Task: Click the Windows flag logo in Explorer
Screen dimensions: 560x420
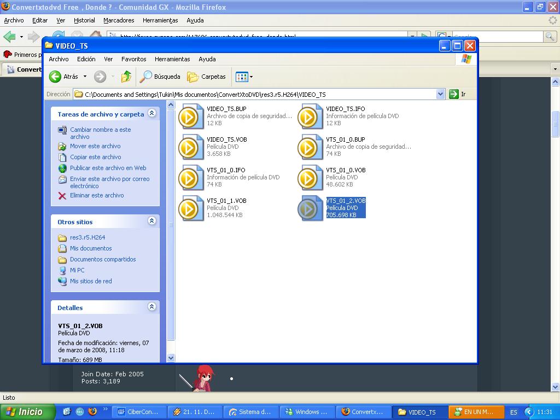Action: point(466,59)
